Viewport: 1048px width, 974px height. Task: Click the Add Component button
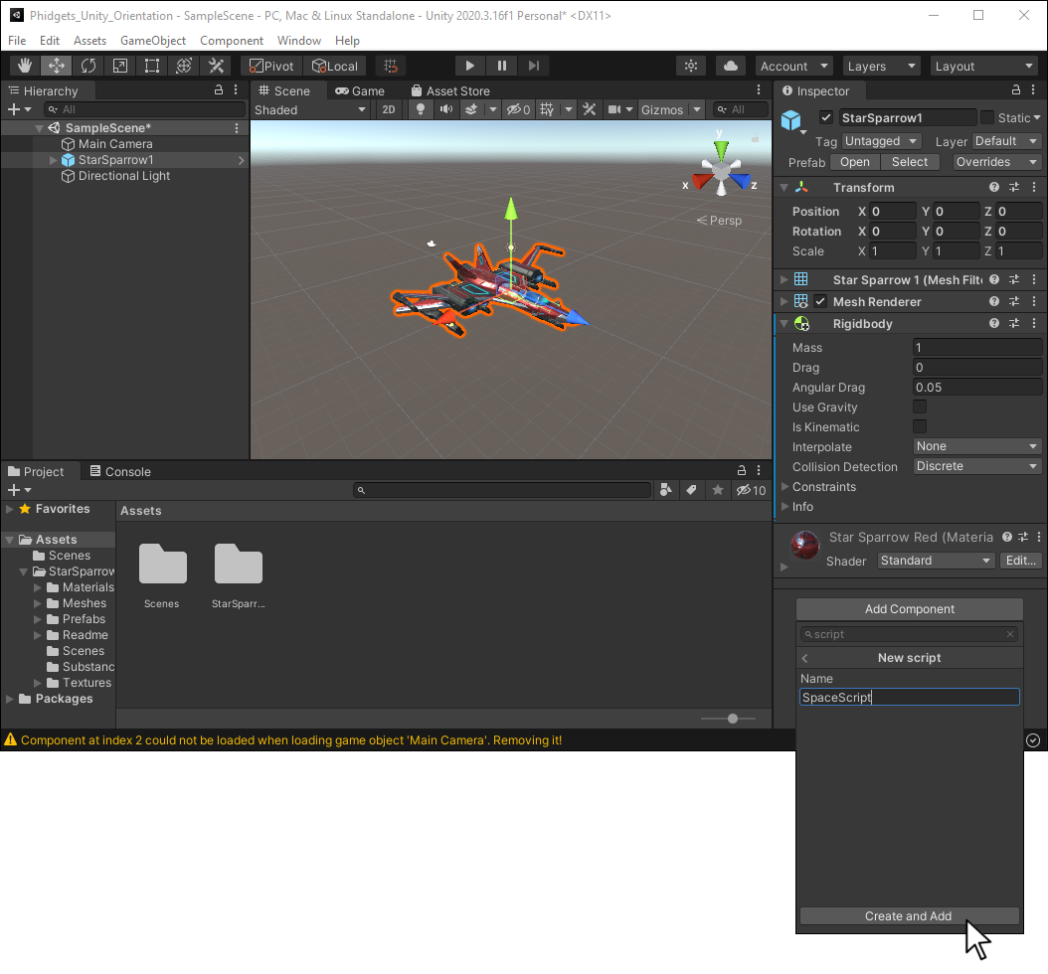point(910,608)
